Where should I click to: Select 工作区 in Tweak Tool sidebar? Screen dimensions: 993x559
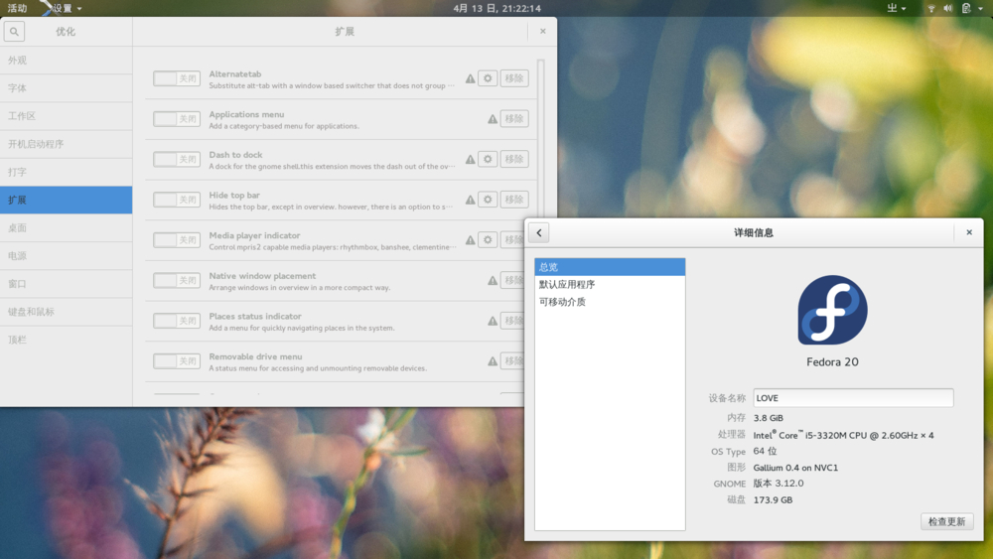[x=66, y=116]
